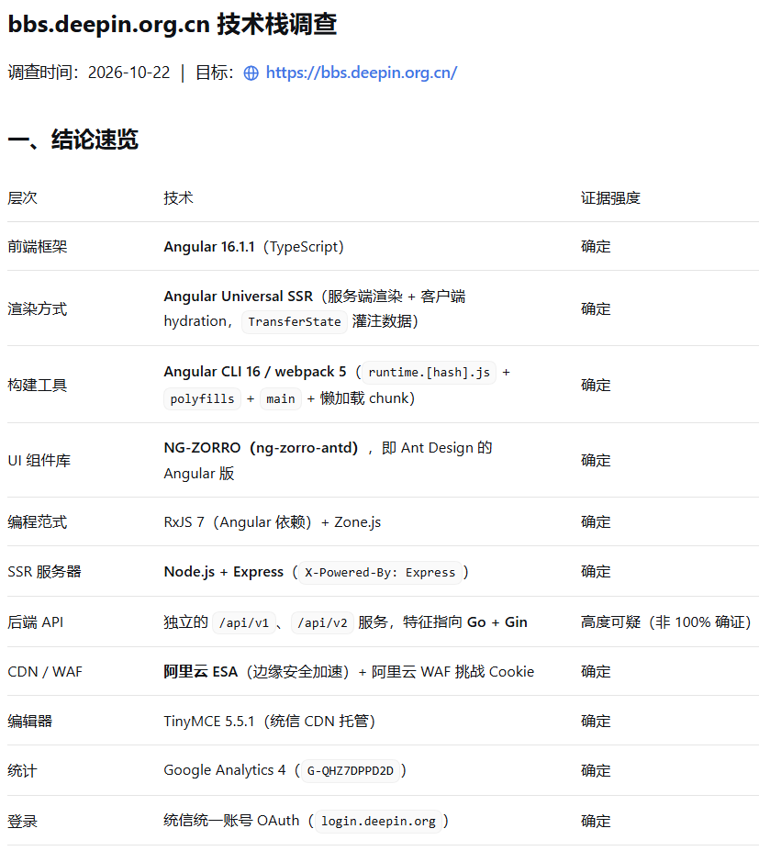Screen dimensions: 759x851
Task: Click the code tag 'X-Powered-By: Express'
Action: [380, 573]
